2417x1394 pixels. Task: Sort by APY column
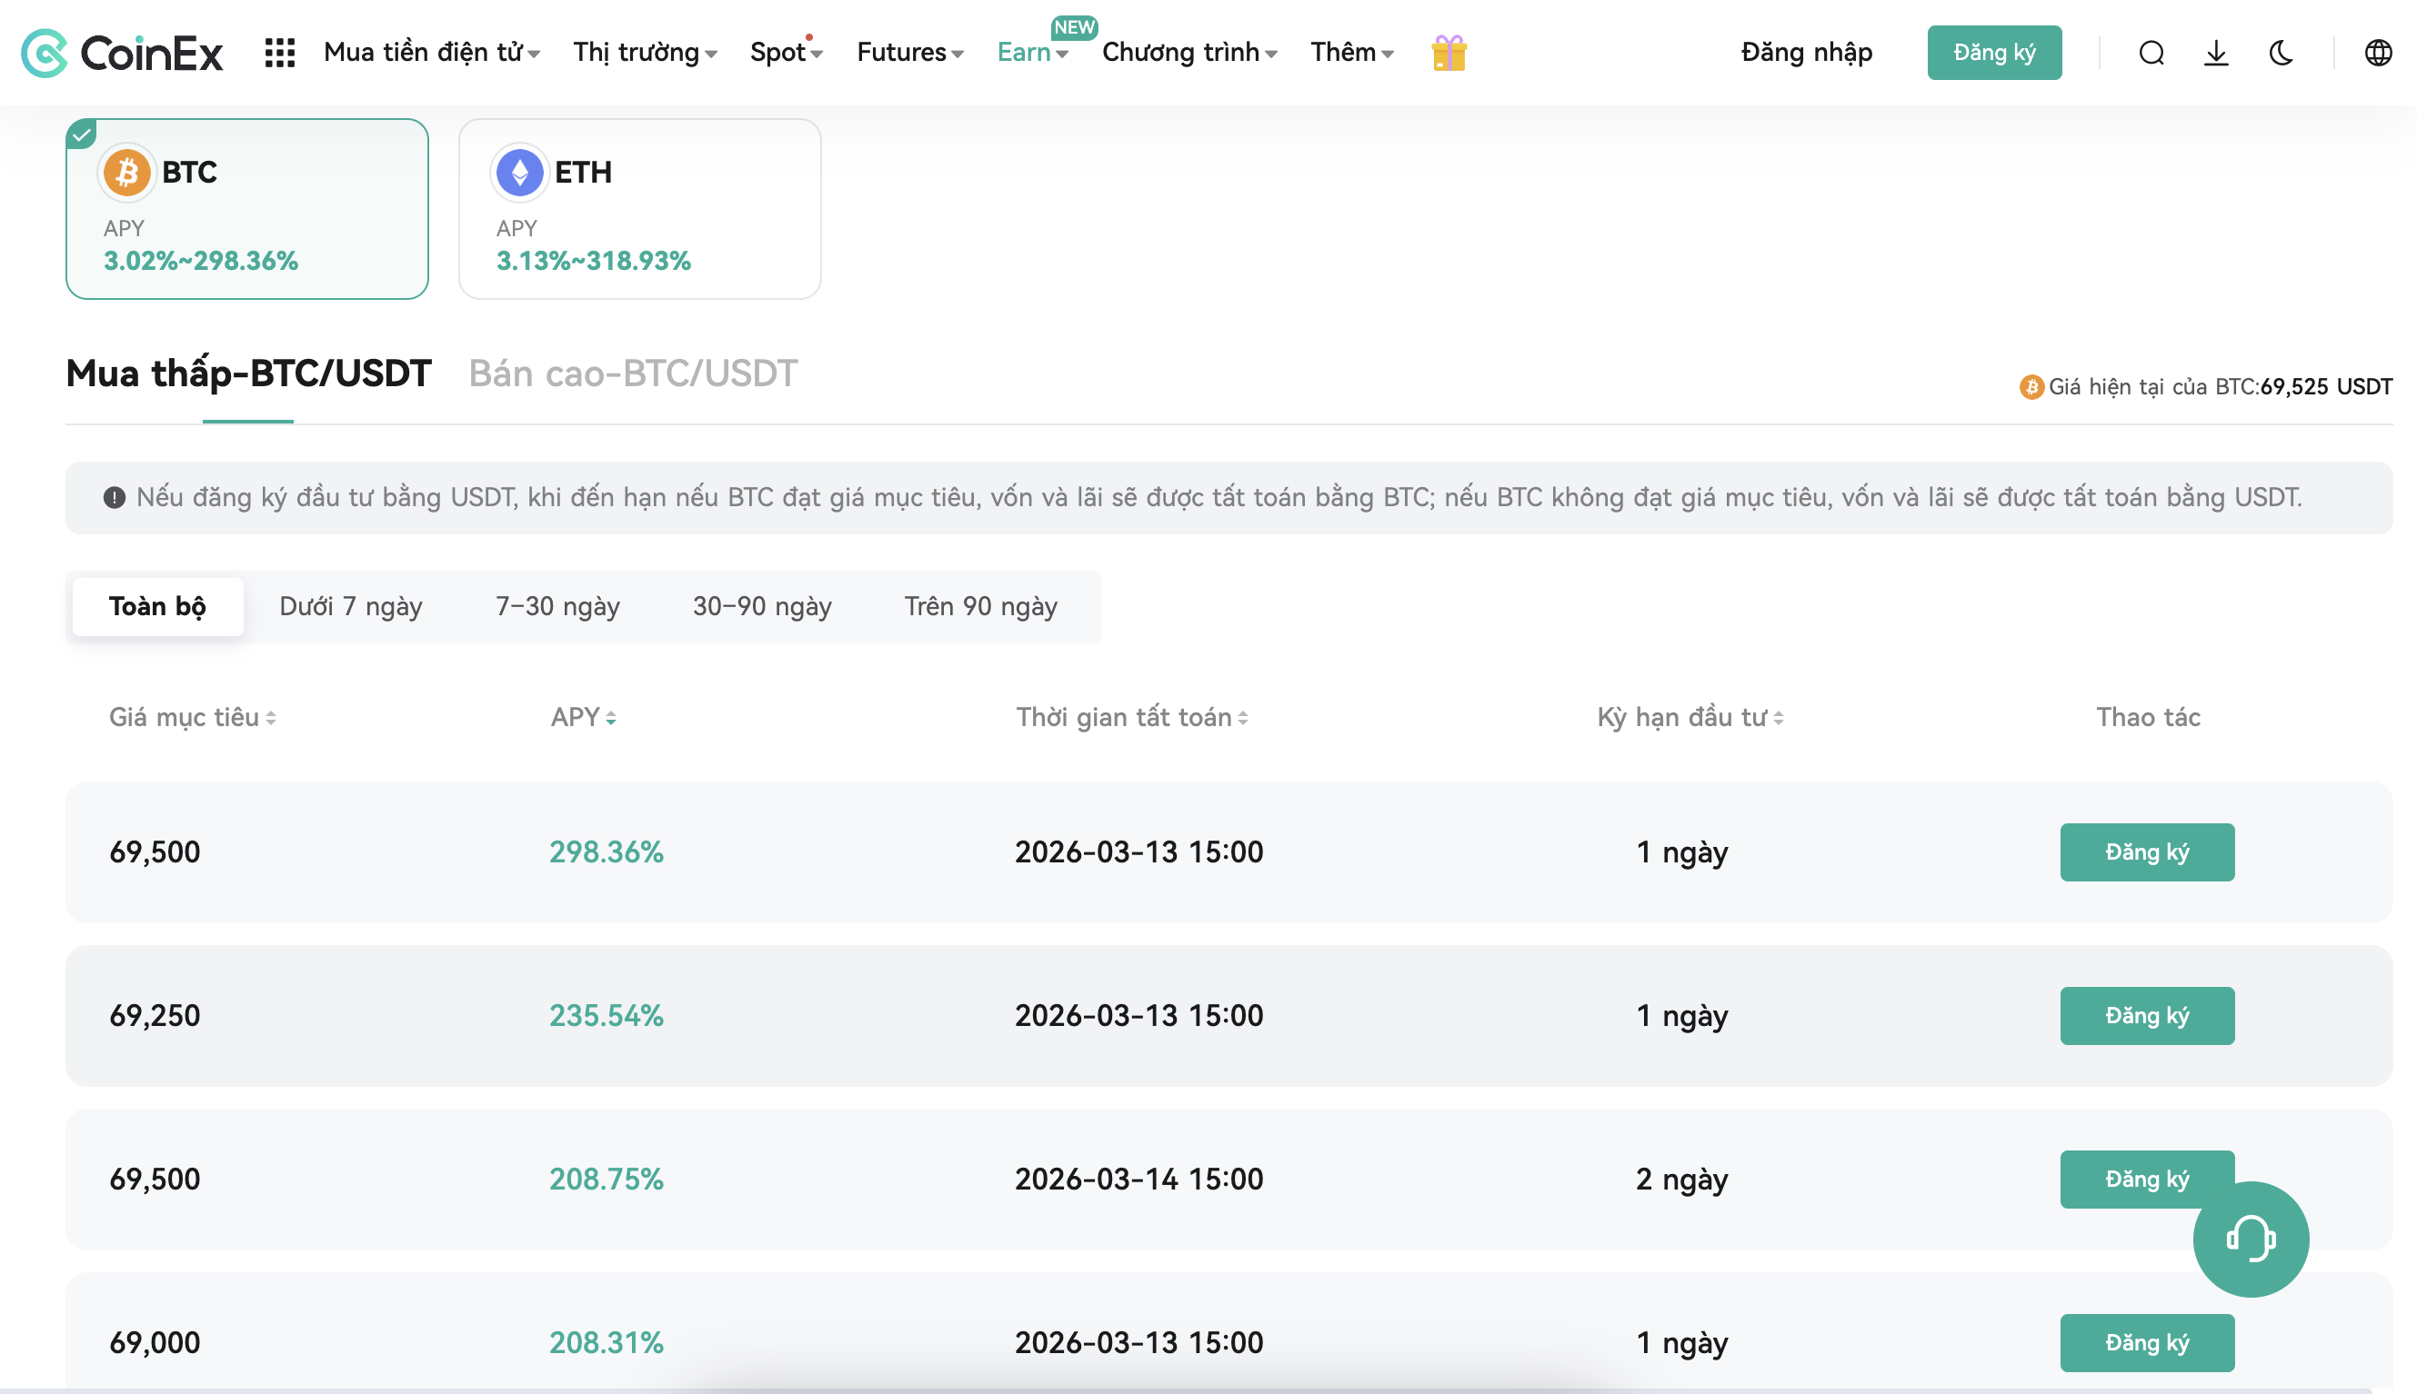(x=583, y=717)
